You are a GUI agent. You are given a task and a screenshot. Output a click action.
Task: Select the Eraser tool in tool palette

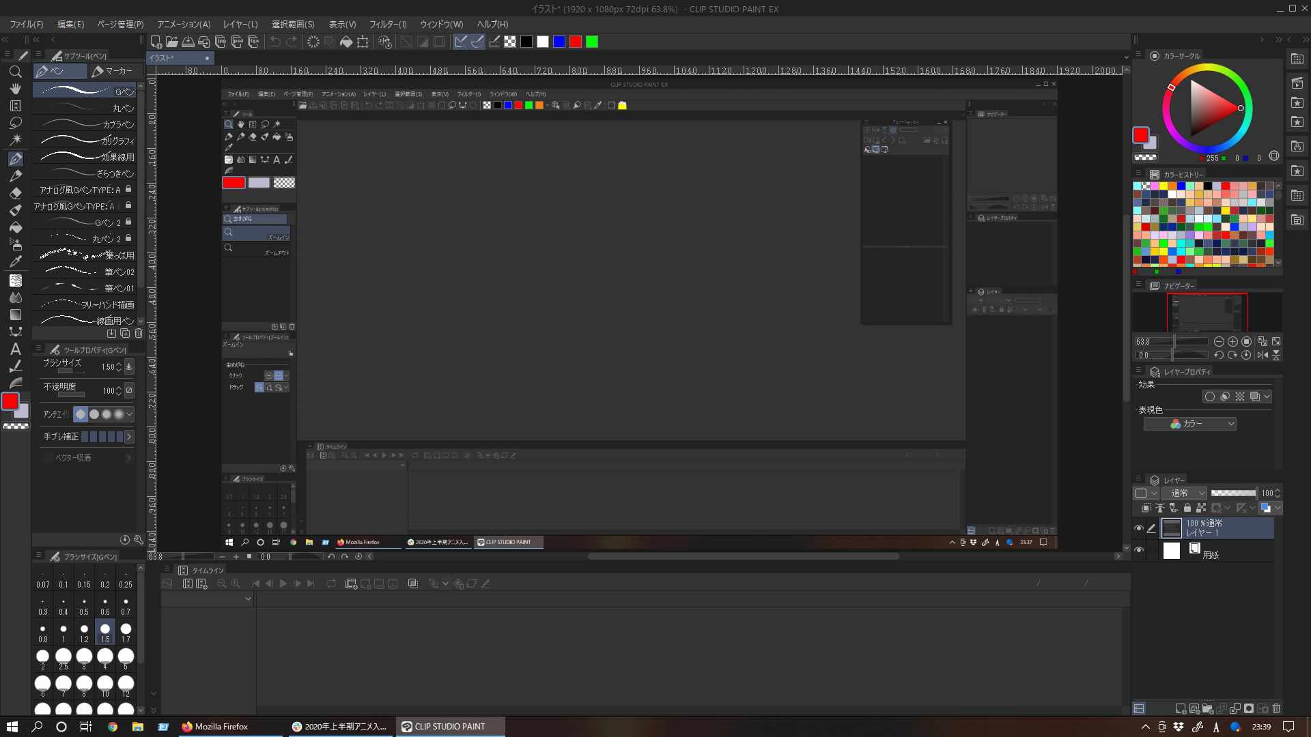click(15, 193)
